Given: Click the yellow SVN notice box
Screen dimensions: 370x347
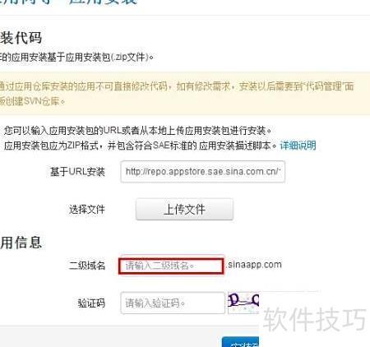Looking at the screenshot, I should coord(185,94).
